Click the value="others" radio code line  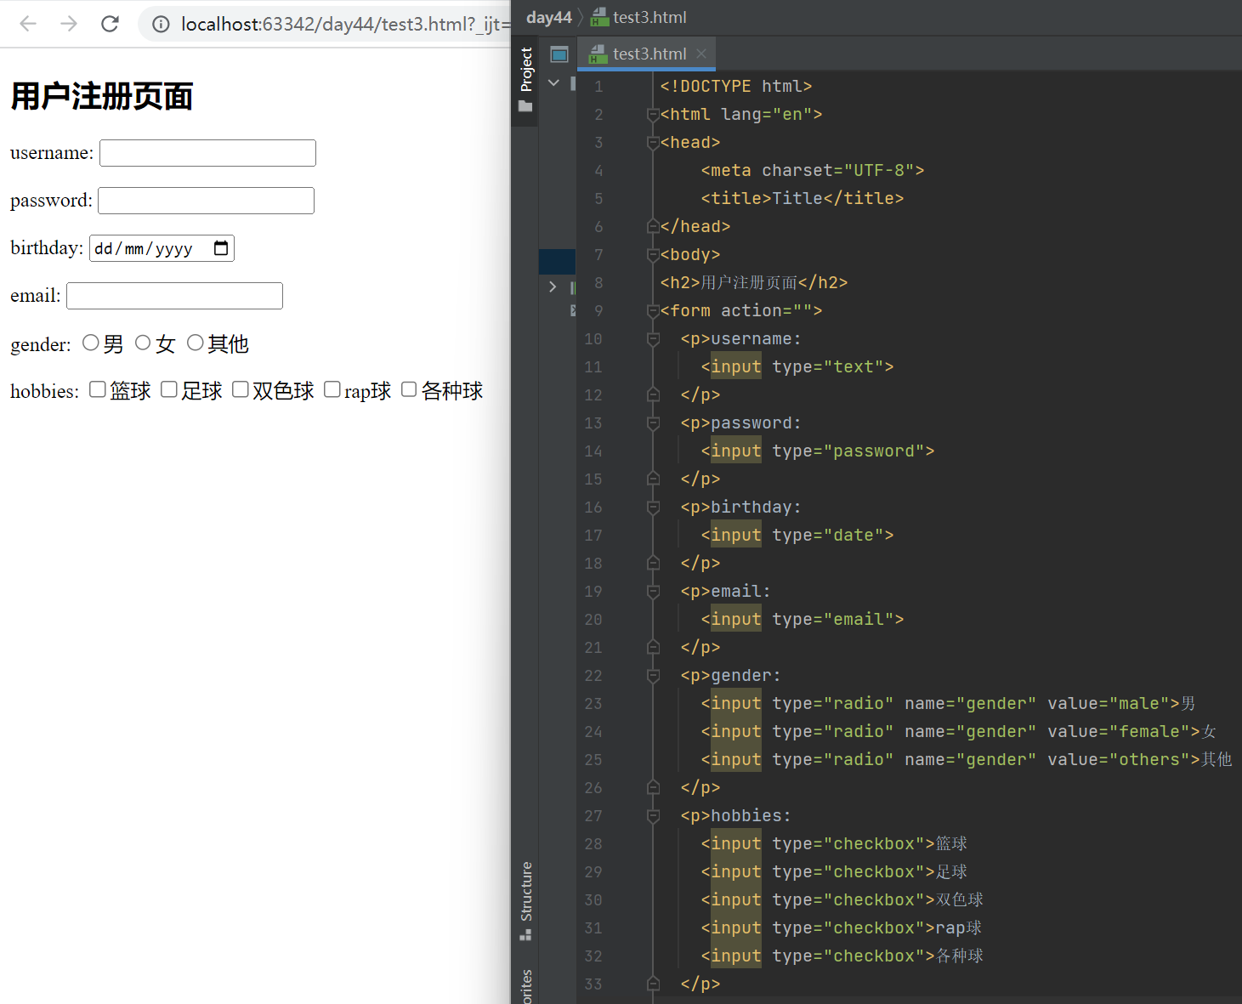pos(967,760)
